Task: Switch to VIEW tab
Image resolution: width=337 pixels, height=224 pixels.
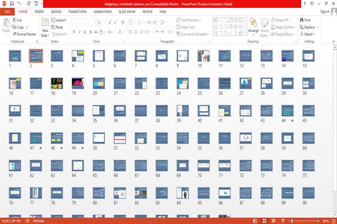Action: [x=163, y=12]
